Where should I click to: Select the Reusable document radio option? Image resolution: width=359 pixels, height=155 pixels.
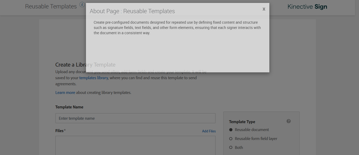coord(231,130)
